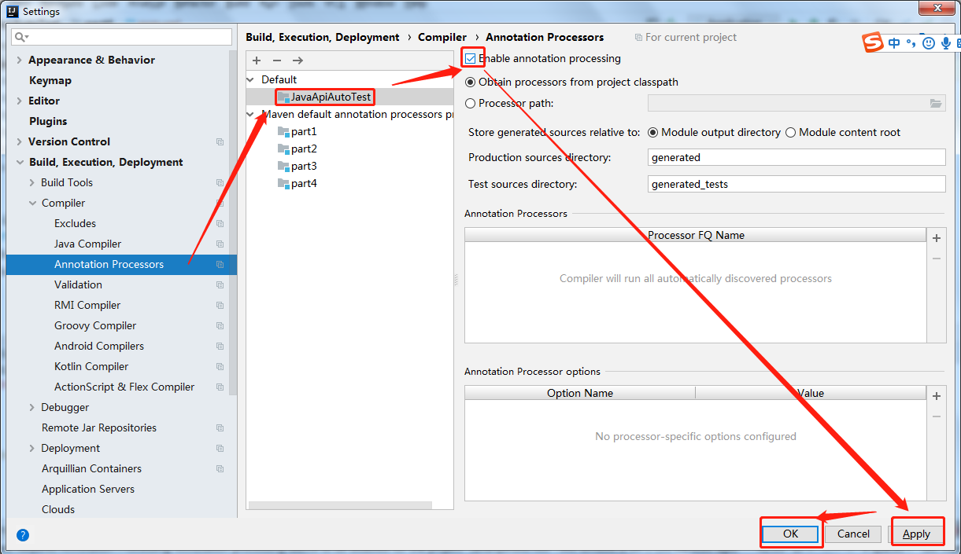Click the move-to-profile arrow icon
The width and height of the screenshot is (961, 554).
click(297, 60)
